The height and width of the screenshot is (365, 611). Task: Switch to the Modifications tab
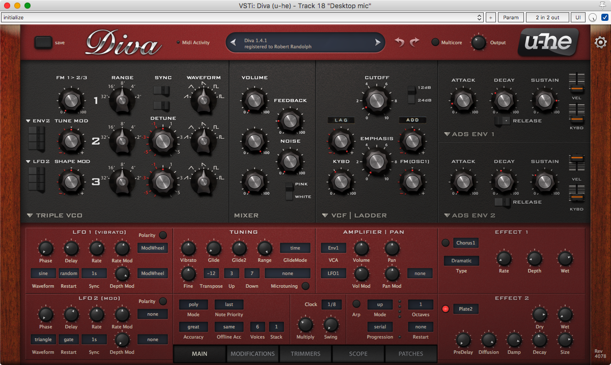click(x=253, y=354)
